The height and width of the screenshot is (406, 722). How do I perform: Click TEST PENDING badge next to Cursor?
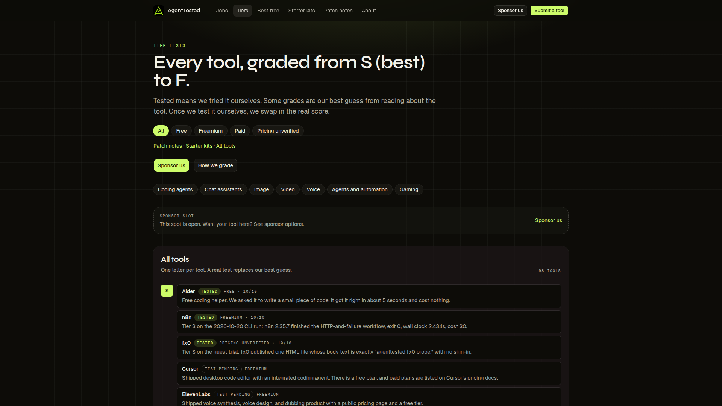coord(221,369)
